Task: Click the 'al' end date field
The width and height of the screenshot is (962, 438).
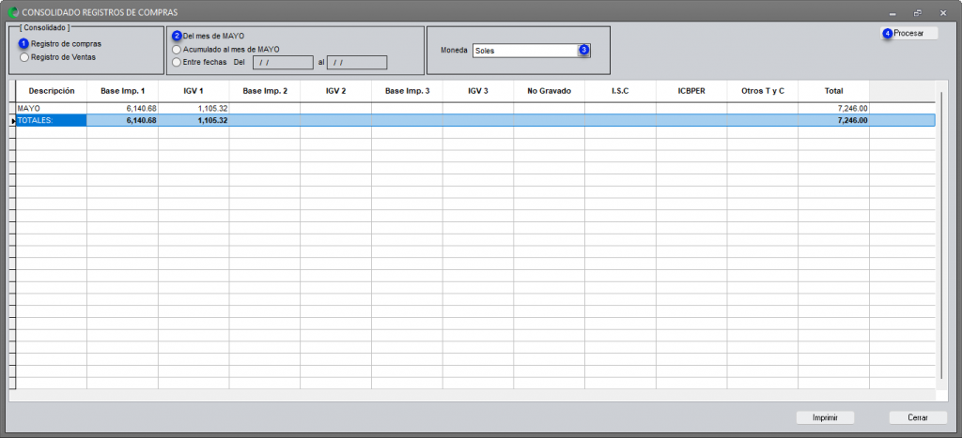Action: (357, 62)
